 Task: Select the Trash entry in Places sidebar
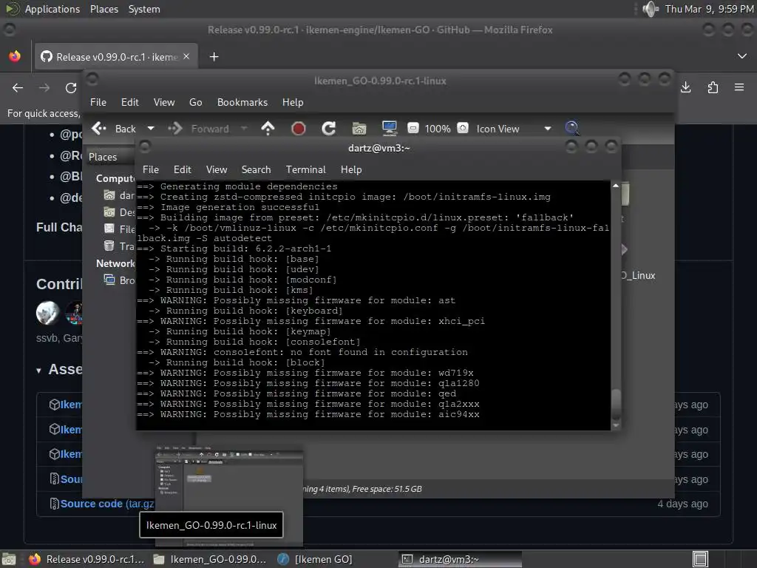coord(120,246)
